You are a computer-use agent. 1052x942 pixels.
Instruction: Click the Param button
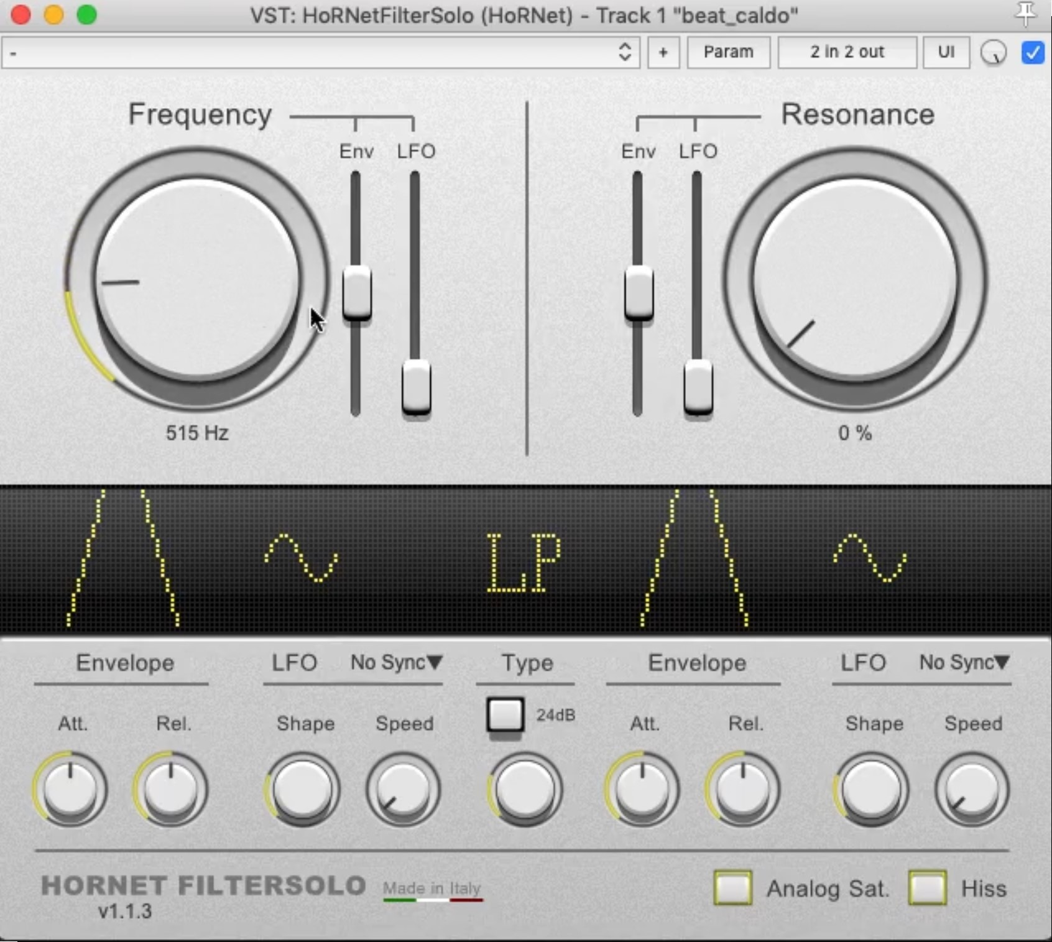728,52
